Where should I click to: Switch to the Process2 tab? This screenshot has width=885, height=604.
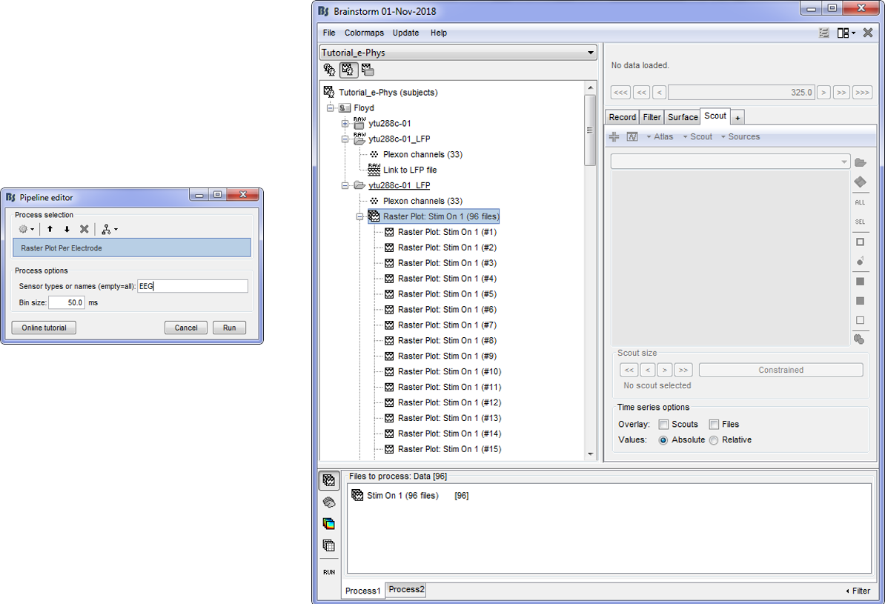[x=406, y=590]
